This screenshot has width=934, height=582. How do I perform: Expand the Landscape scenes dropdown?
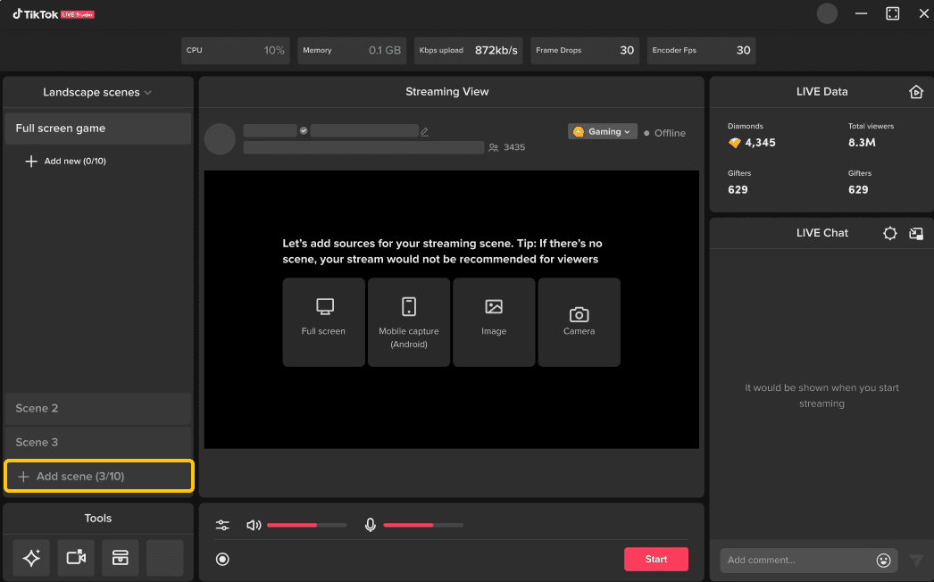click(x=97, y=92)
